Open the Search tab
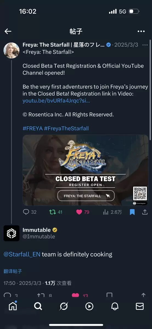 click(38, 306)
